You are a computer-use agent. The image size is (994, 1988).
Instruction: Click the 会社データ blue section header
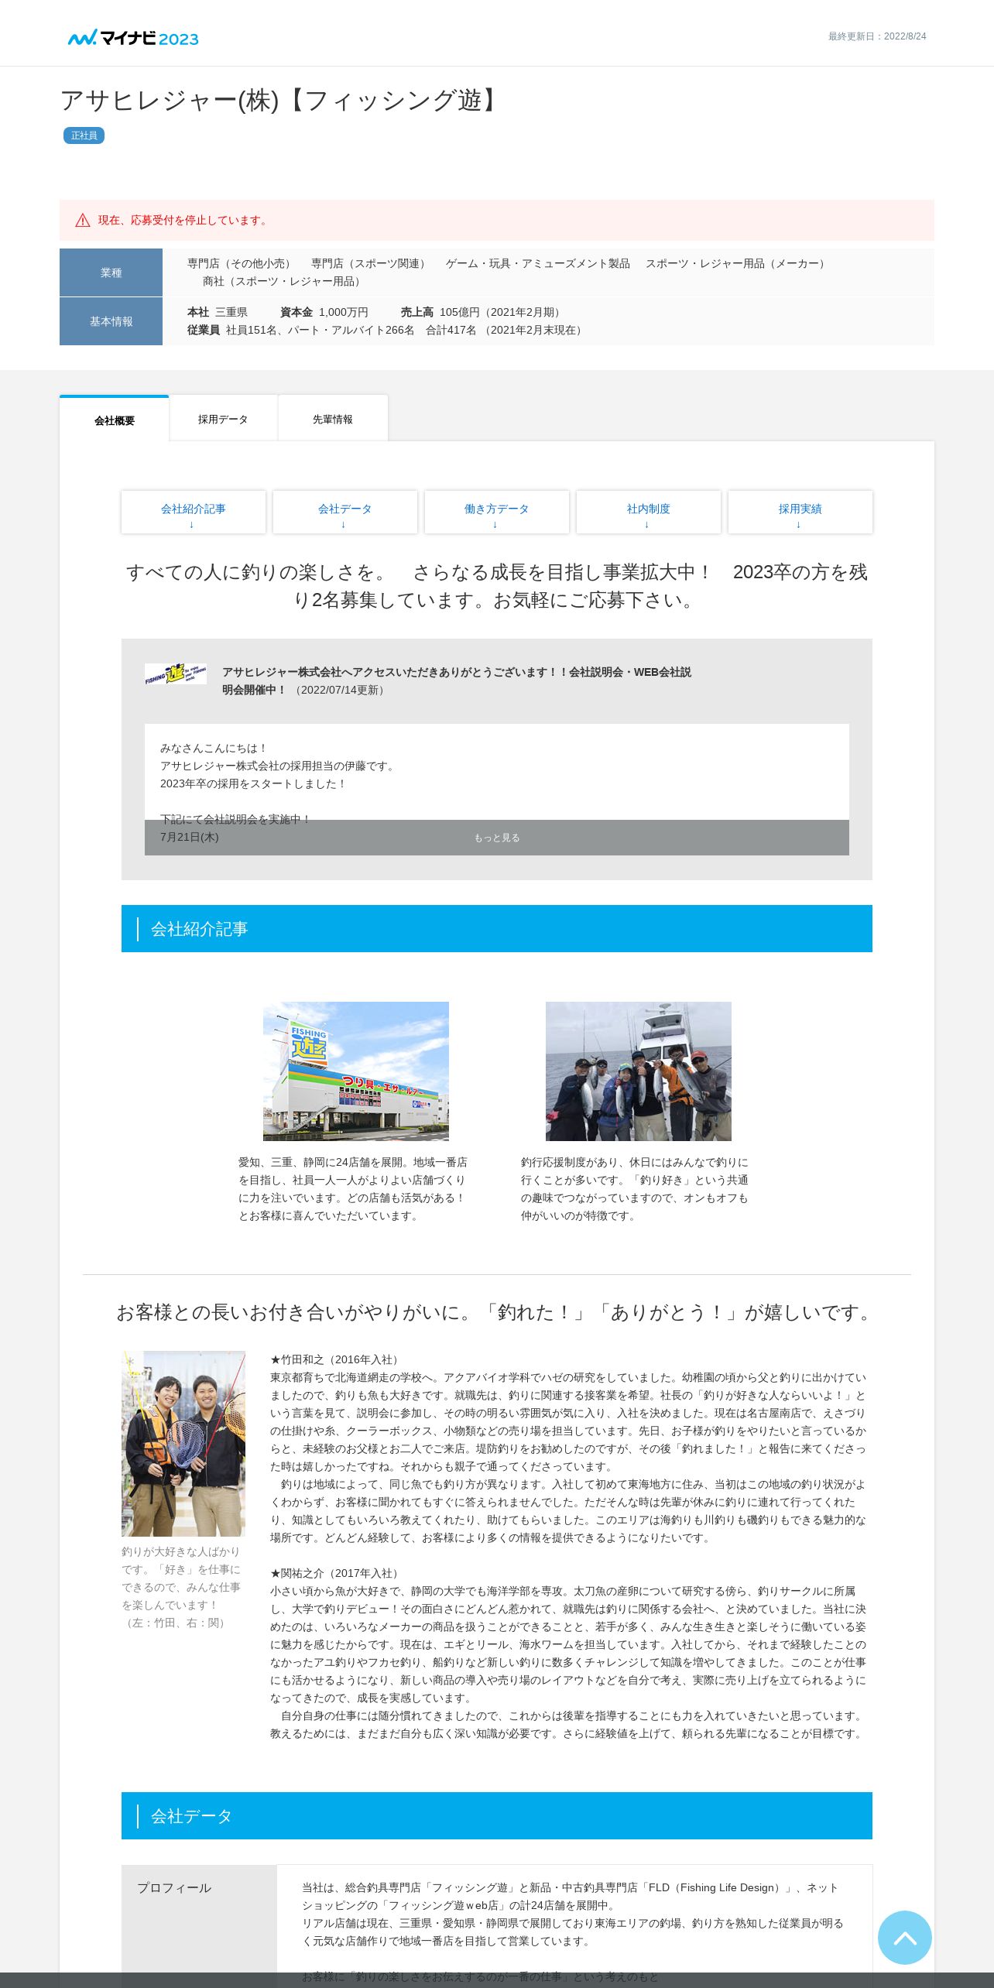click(497, 1816)
